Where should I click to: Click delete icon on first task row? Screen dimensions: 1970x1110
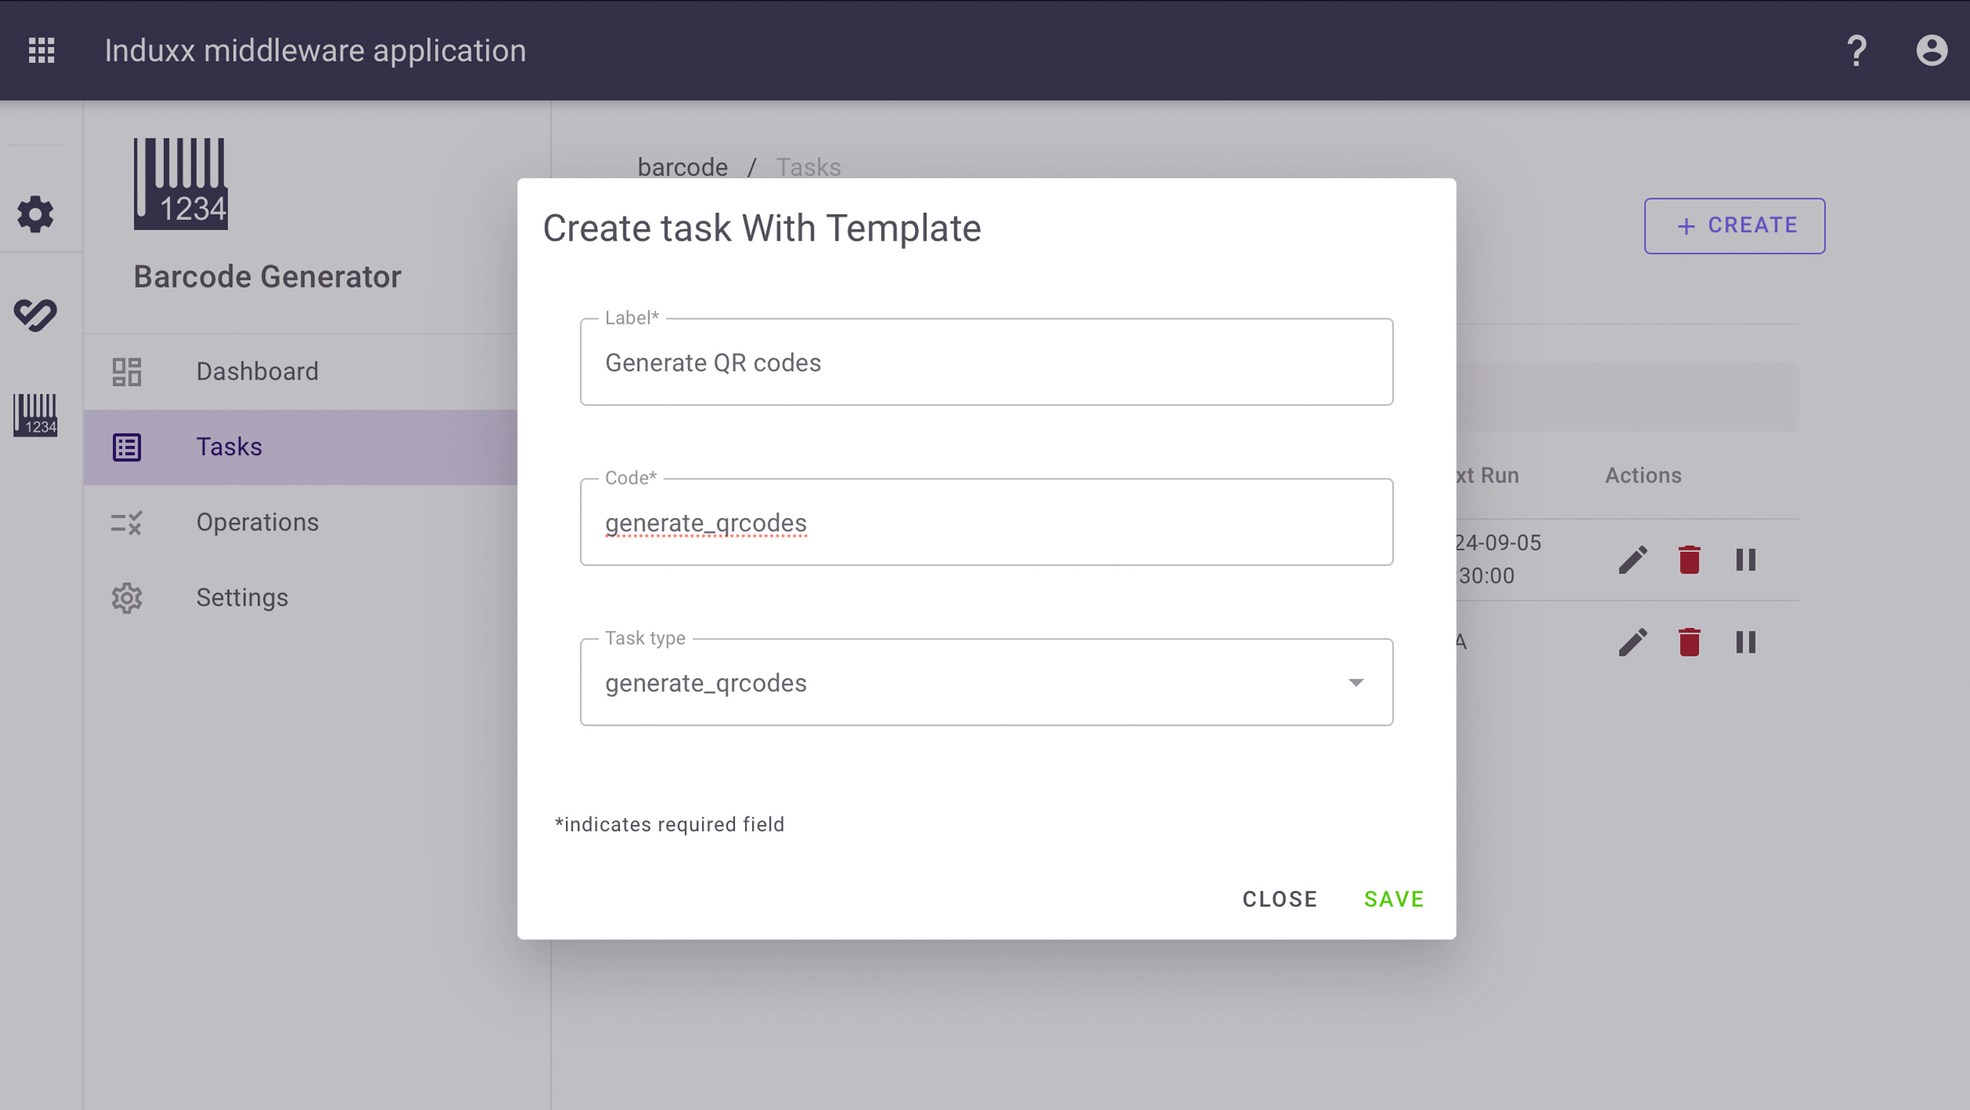coord(1690,558)
